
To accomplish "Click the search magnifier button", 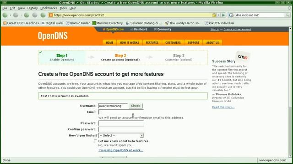I will tap(288, 15).
